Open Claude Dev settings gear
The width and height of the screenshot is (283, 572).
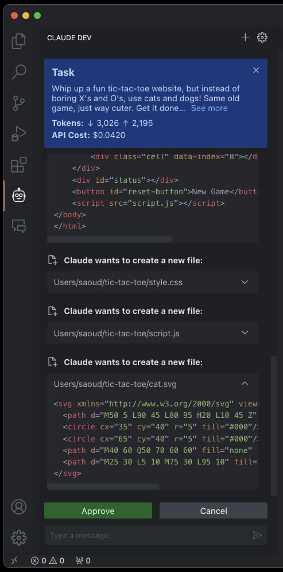click(x=262, y=37)
